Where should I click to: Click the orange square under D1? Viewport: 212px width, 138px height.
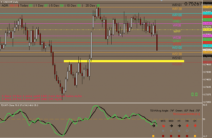pos(195,136)
